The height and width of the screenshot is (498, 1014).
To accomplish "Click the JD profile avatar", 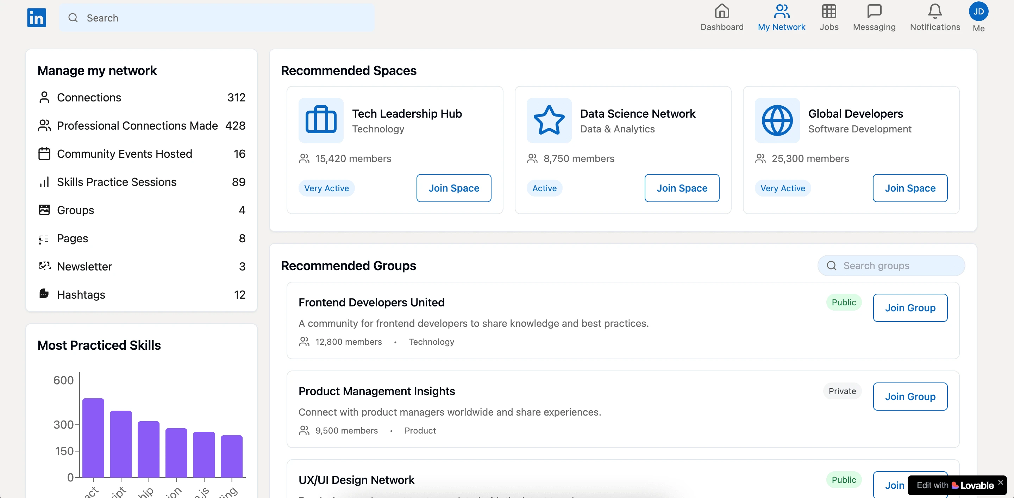I will tap(978, 11).
